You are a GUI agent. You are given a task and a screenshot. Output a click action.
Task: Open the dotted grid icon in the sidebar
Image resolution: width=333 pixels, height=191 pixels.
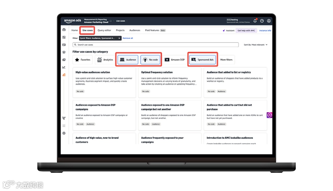(64, 126)
